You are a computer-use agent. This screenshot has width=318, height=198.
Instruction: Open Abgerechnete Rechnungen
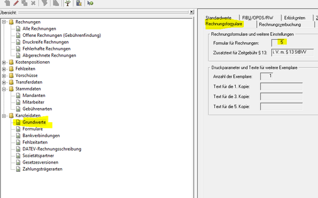coord(49,56)
